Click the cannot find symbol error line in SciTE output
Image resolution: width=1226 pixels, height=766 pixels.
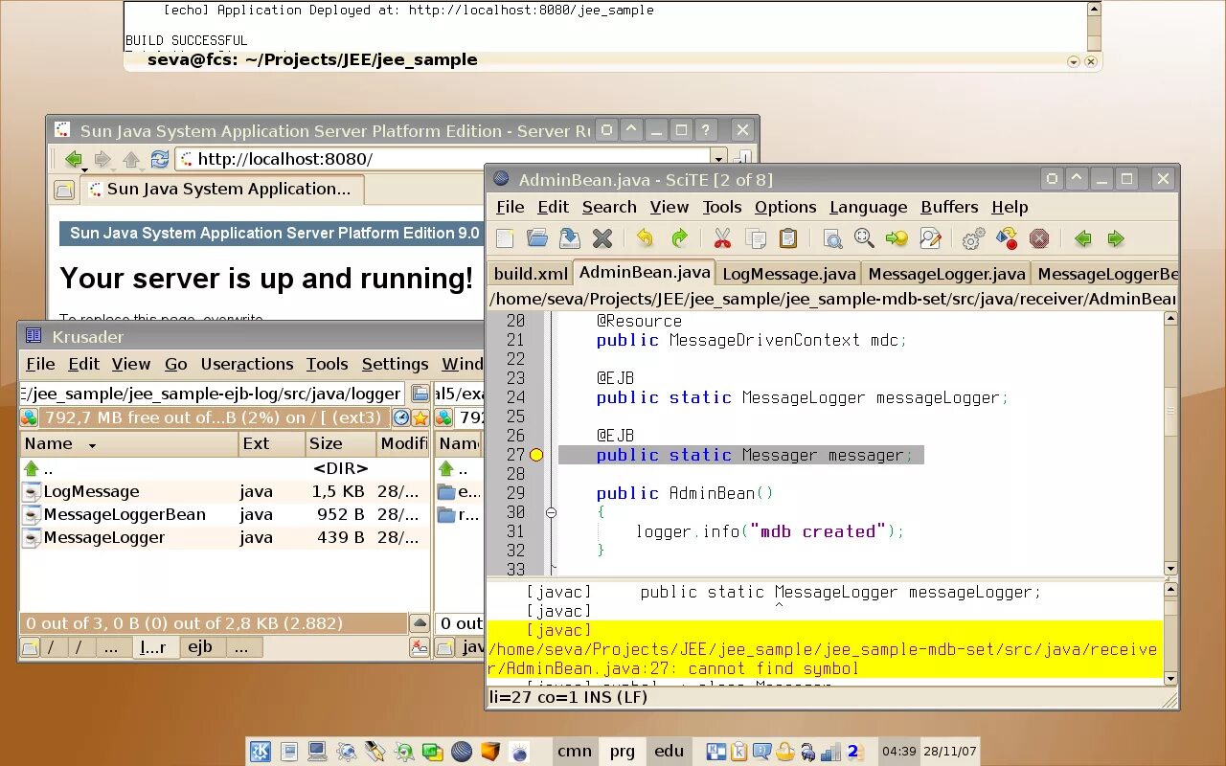[x=824, y=649]
